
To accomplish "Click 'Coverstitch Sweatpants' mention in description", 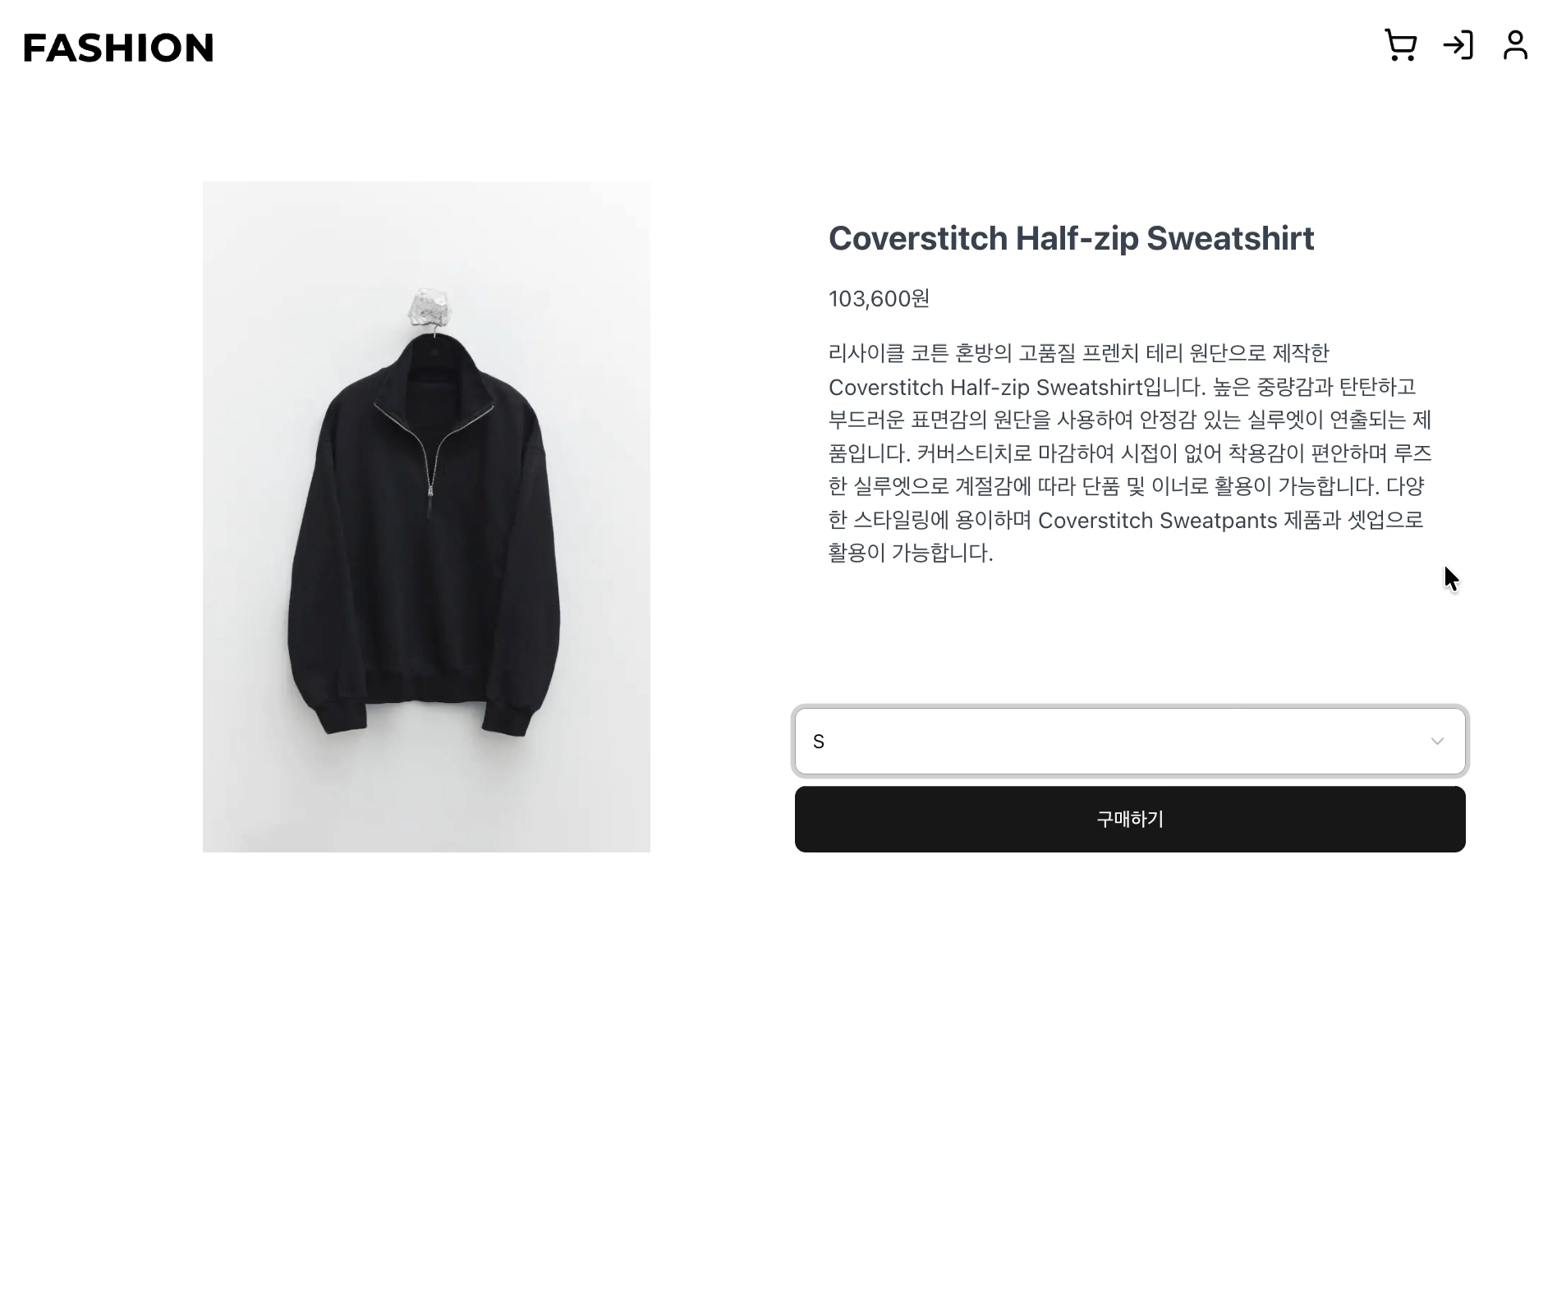I will point(1157,521).
